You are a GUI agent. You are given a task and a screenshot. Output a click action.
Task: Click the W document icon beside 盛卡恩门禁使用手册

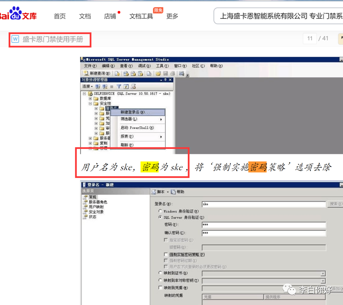pyautogui.click(x=15, y=39)
